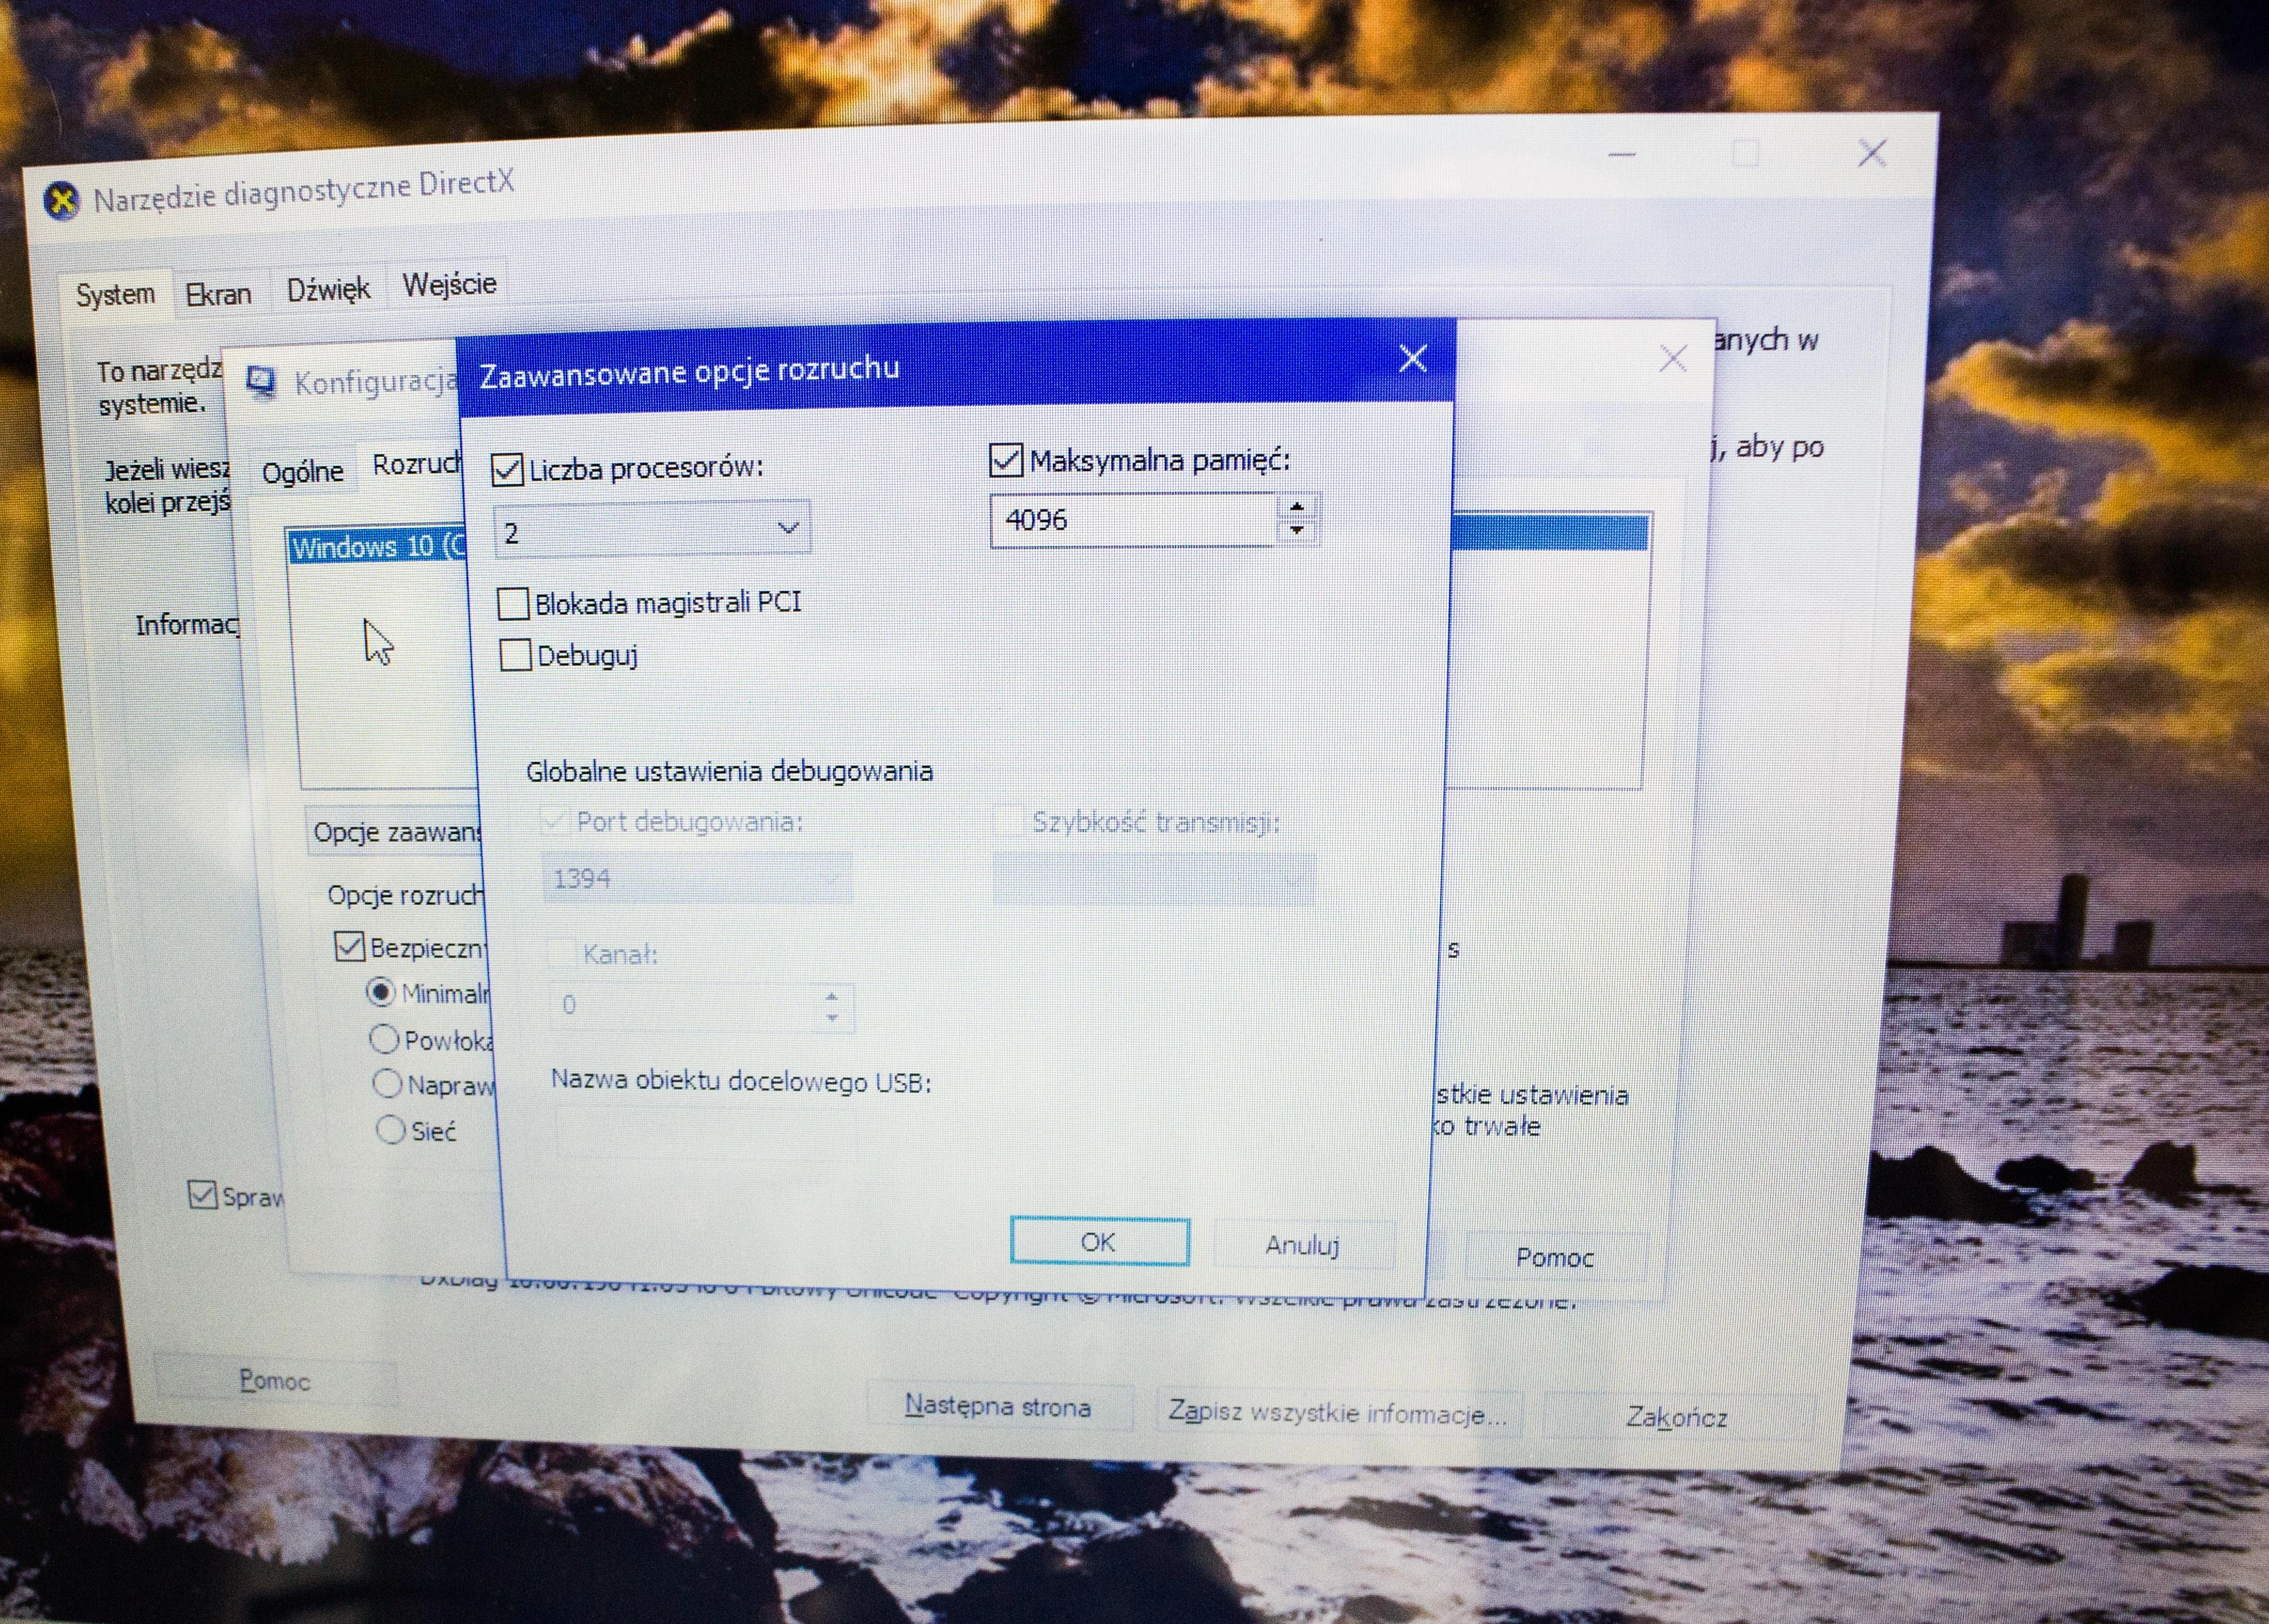Image resolution: width=2269 pixels, height=1624 pixels.
Task: Click Zakończ to exit DirectX tool
Action: pos(1677,1417)
